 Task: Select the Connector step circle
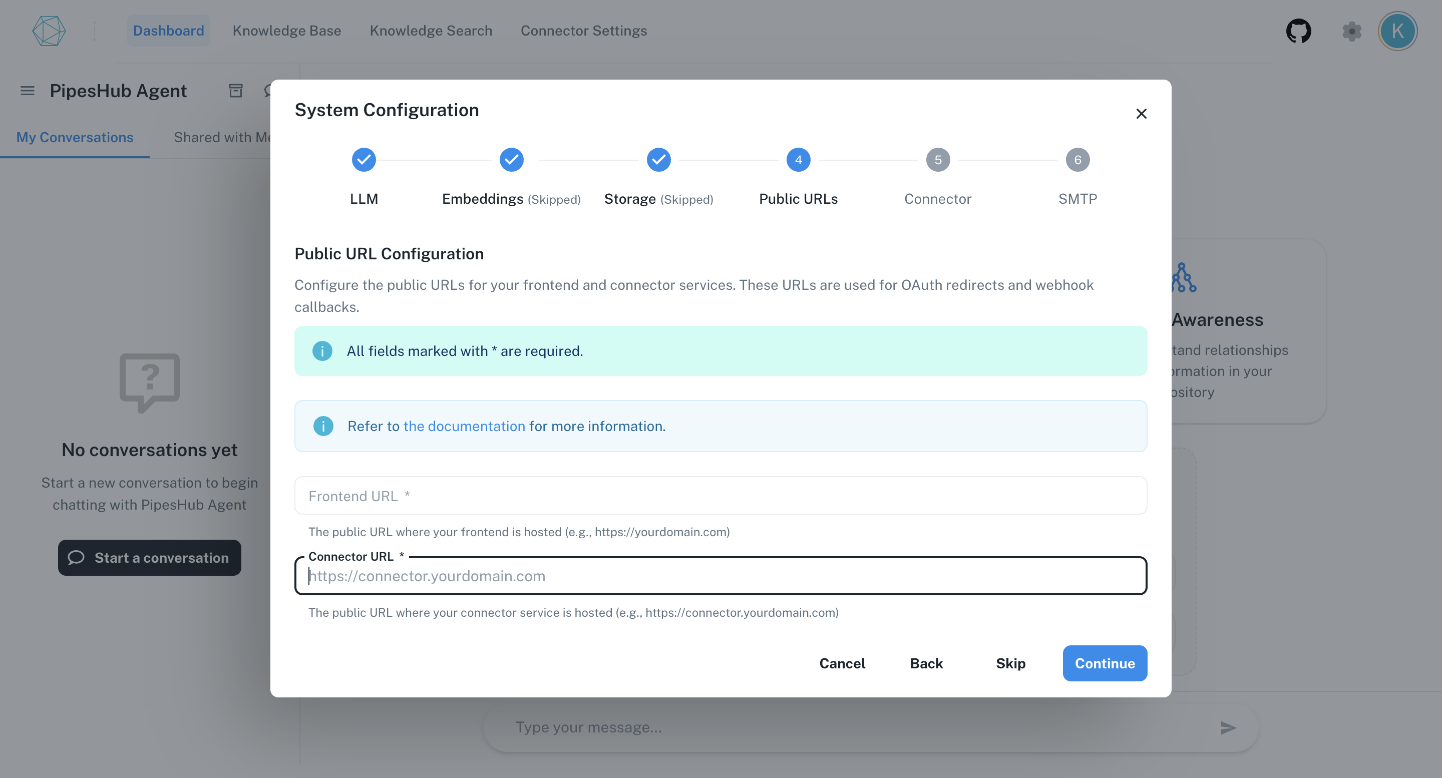(938, 160)
